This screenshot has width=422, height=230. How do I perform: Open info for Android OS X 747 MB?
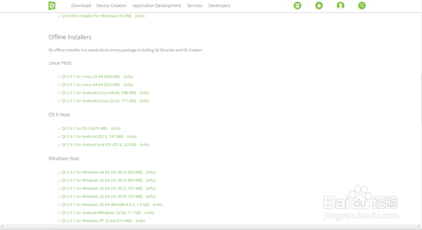(x=132, y=136)
